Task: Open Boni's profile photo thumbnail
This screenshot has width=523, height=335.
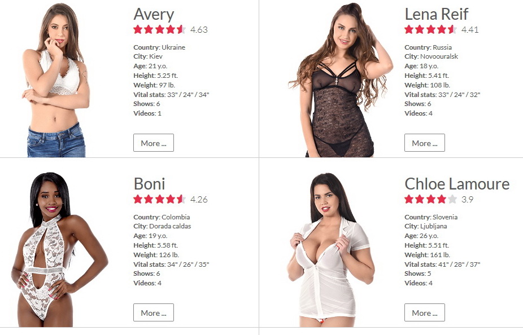Action: [59, 249]
